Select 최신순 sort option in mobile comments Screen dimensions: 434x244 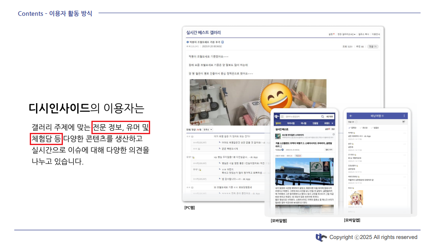(364, 128)
